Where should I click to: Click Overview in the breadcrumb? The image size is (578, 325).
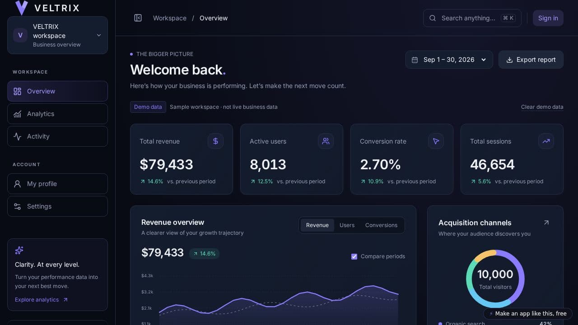click(214, 18)
